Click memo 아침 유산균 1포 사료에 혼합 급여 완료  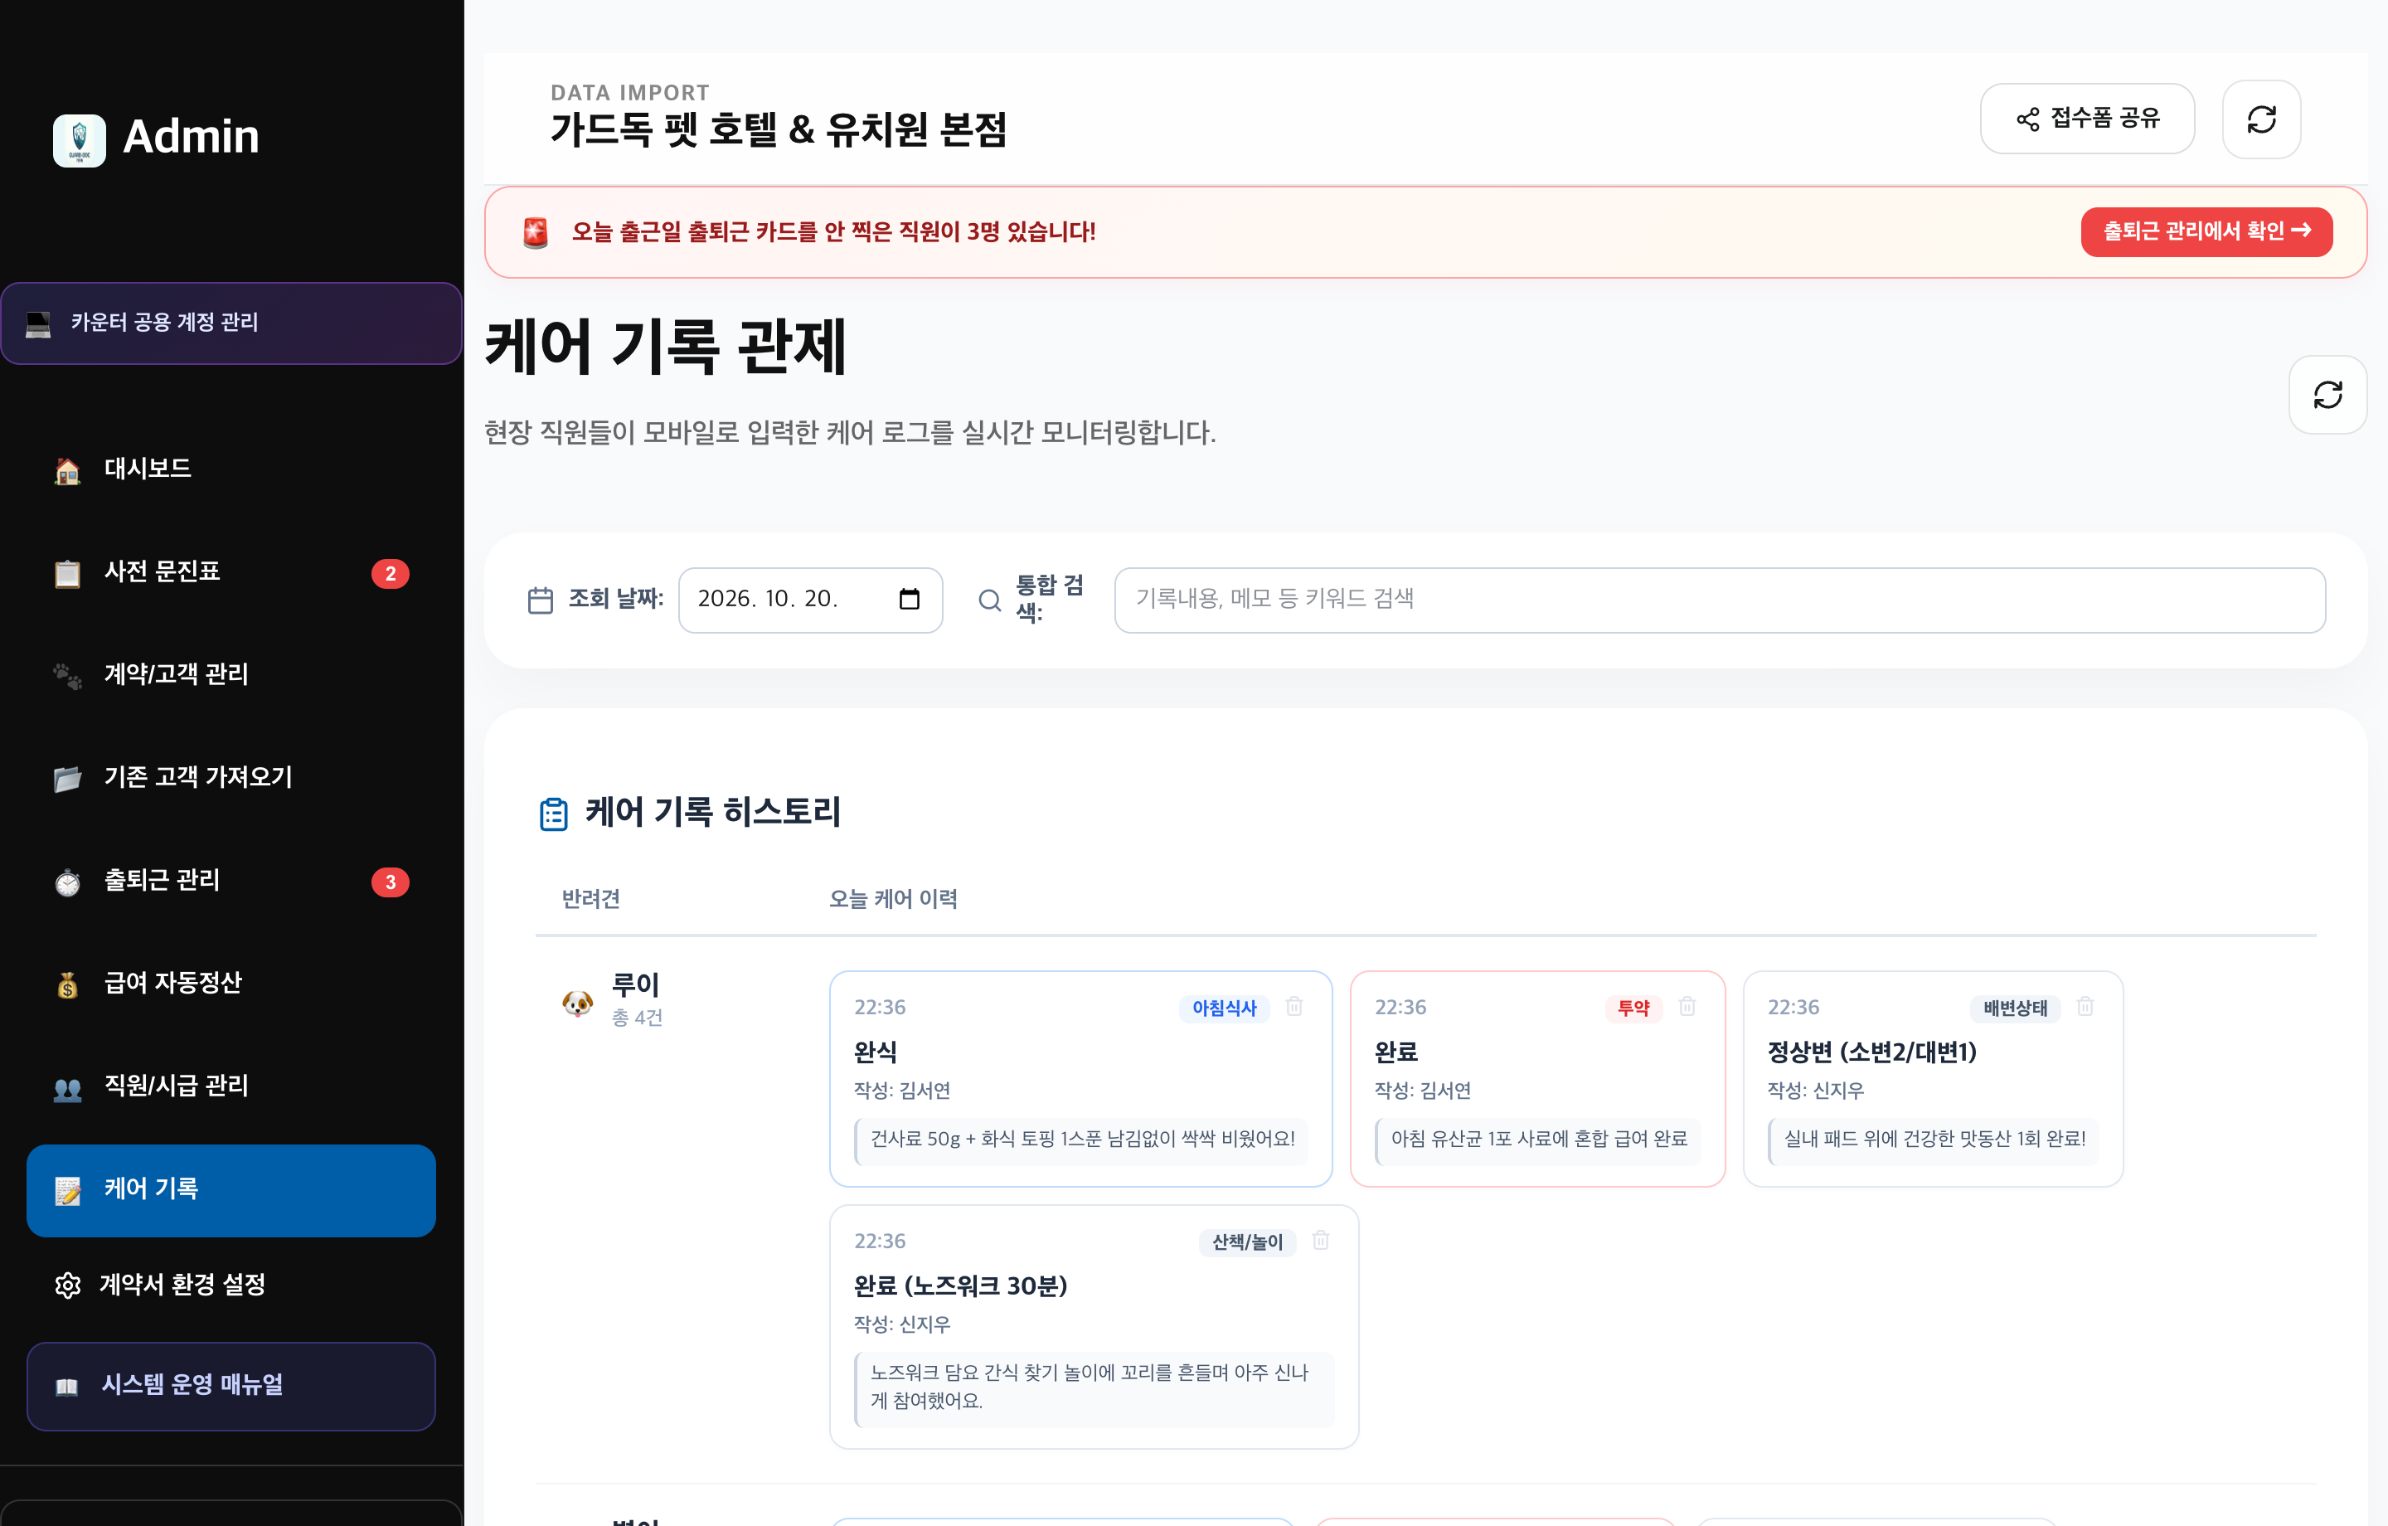(1537, 1140)
